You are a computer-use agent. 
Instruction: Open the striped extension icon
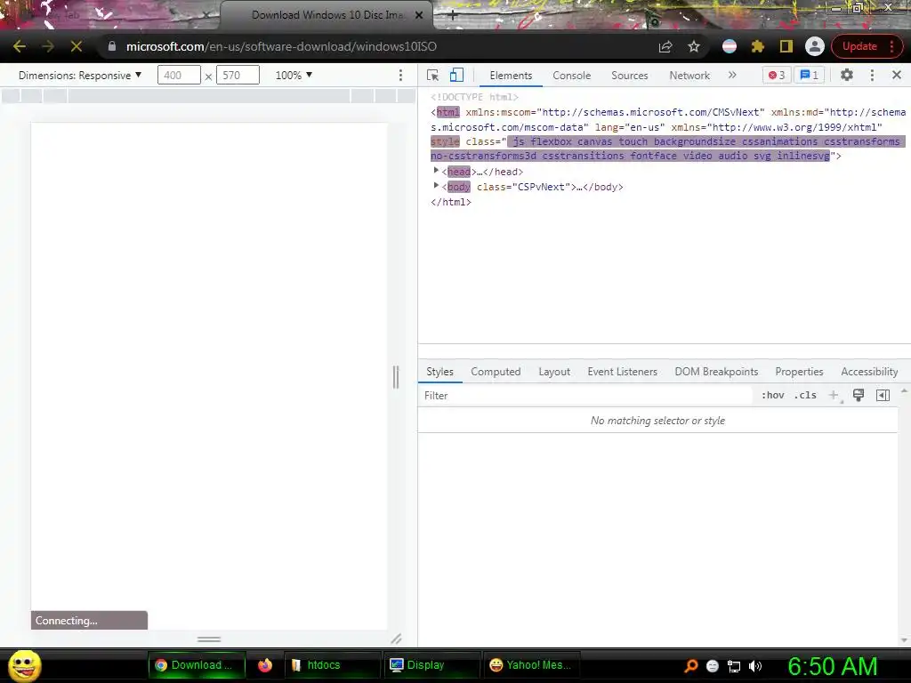pyautogui.click(x=730, y=46)
